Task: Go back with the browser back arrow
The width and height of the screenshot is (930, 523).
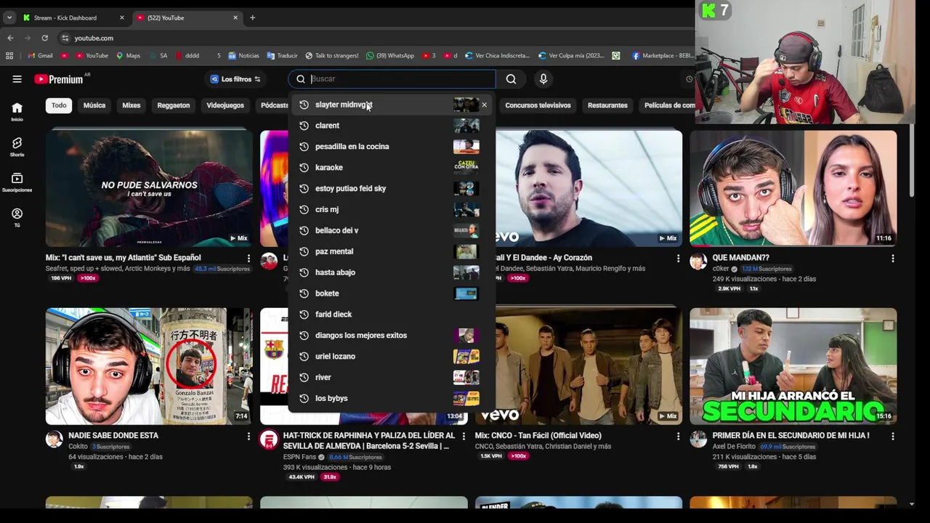Action: (10, 38)
